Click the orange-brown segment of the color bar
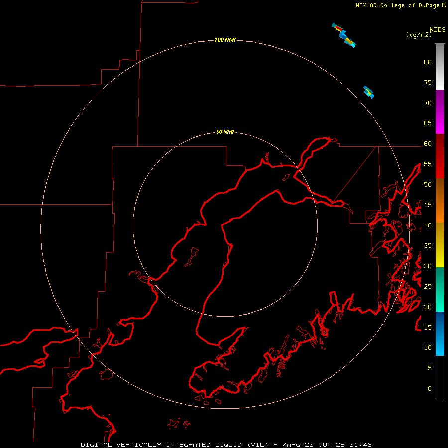 440,200
